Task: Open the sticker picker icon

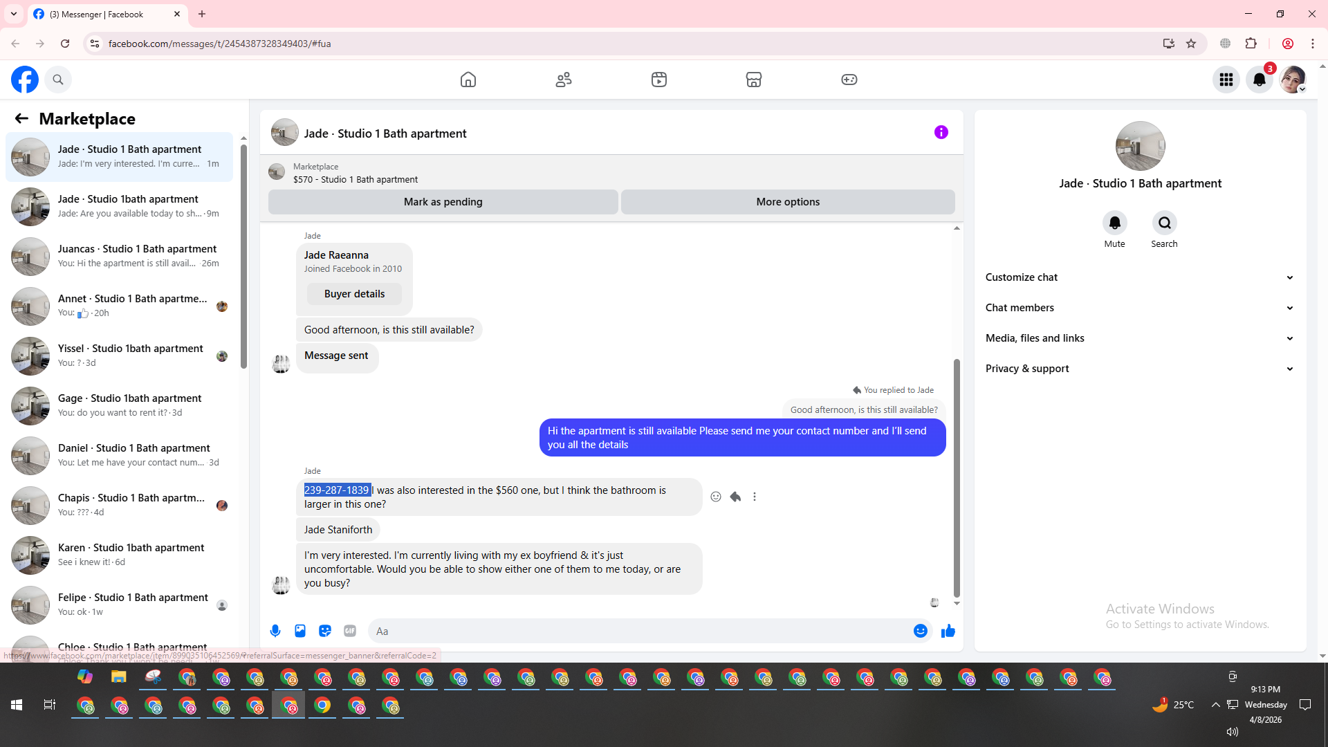Action: click(325, 631)
